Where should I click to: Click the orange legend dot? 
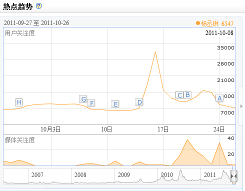(198, 23)
